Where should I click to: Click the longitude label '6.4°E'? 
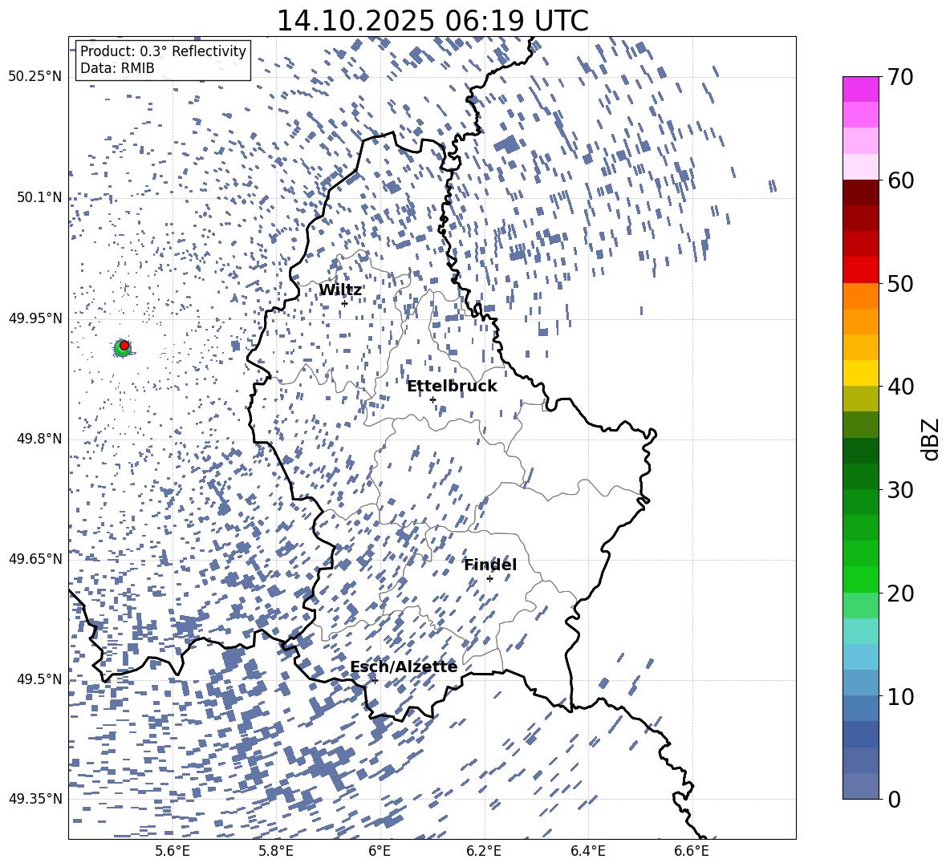(588, 851)
